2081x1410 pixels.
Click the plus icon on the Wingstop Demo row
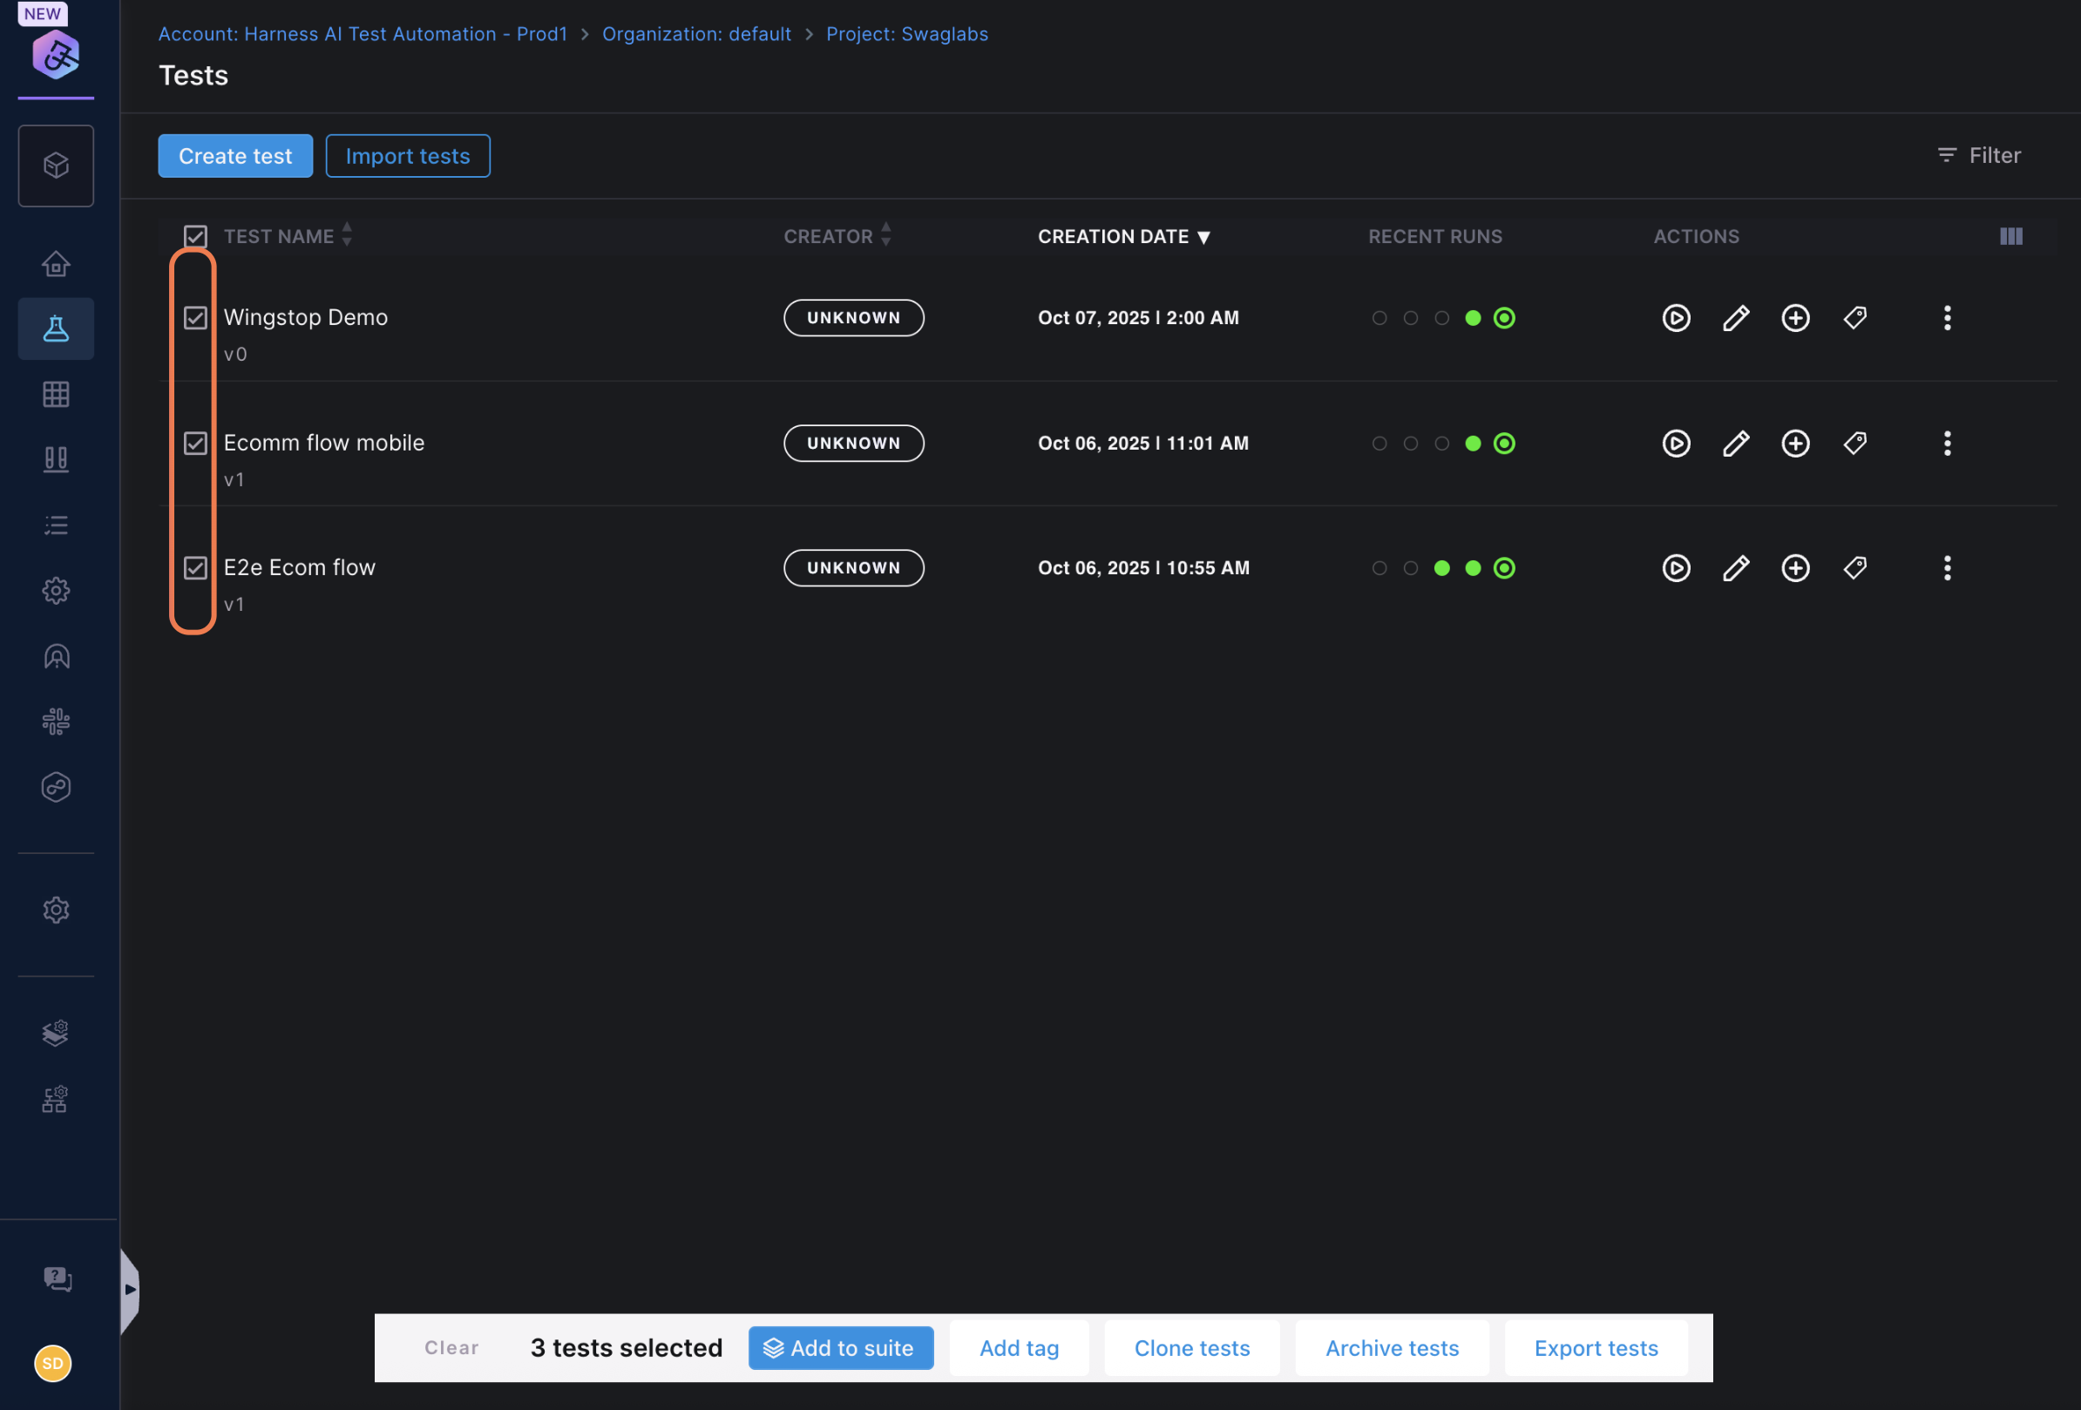coord(1795,317)
